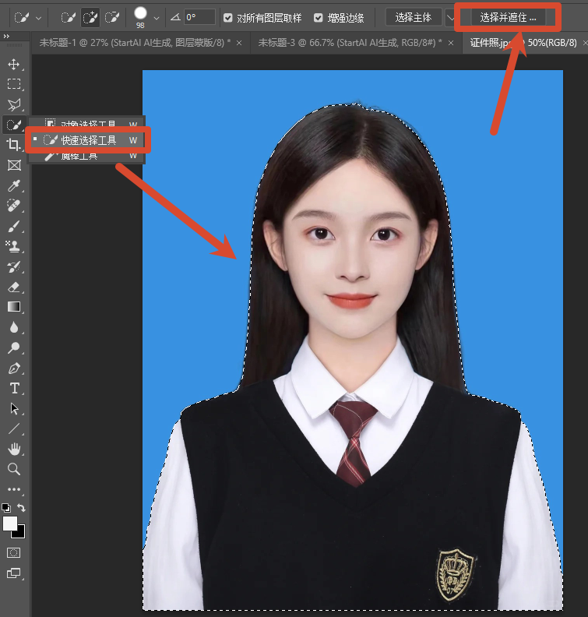Choose Add to selection mode

coord(90,17)
